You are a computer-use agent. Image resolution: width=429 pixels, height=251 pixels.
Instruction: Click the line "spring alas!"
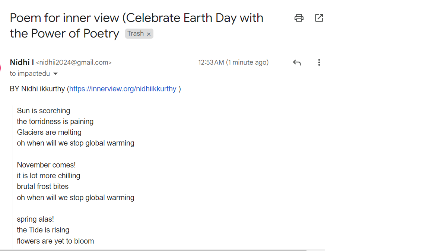[35, 219]
